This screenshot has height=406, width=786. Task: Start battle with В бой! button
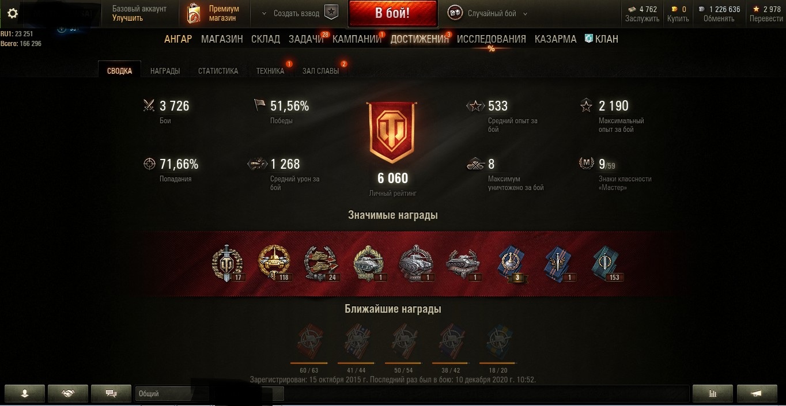392,14
